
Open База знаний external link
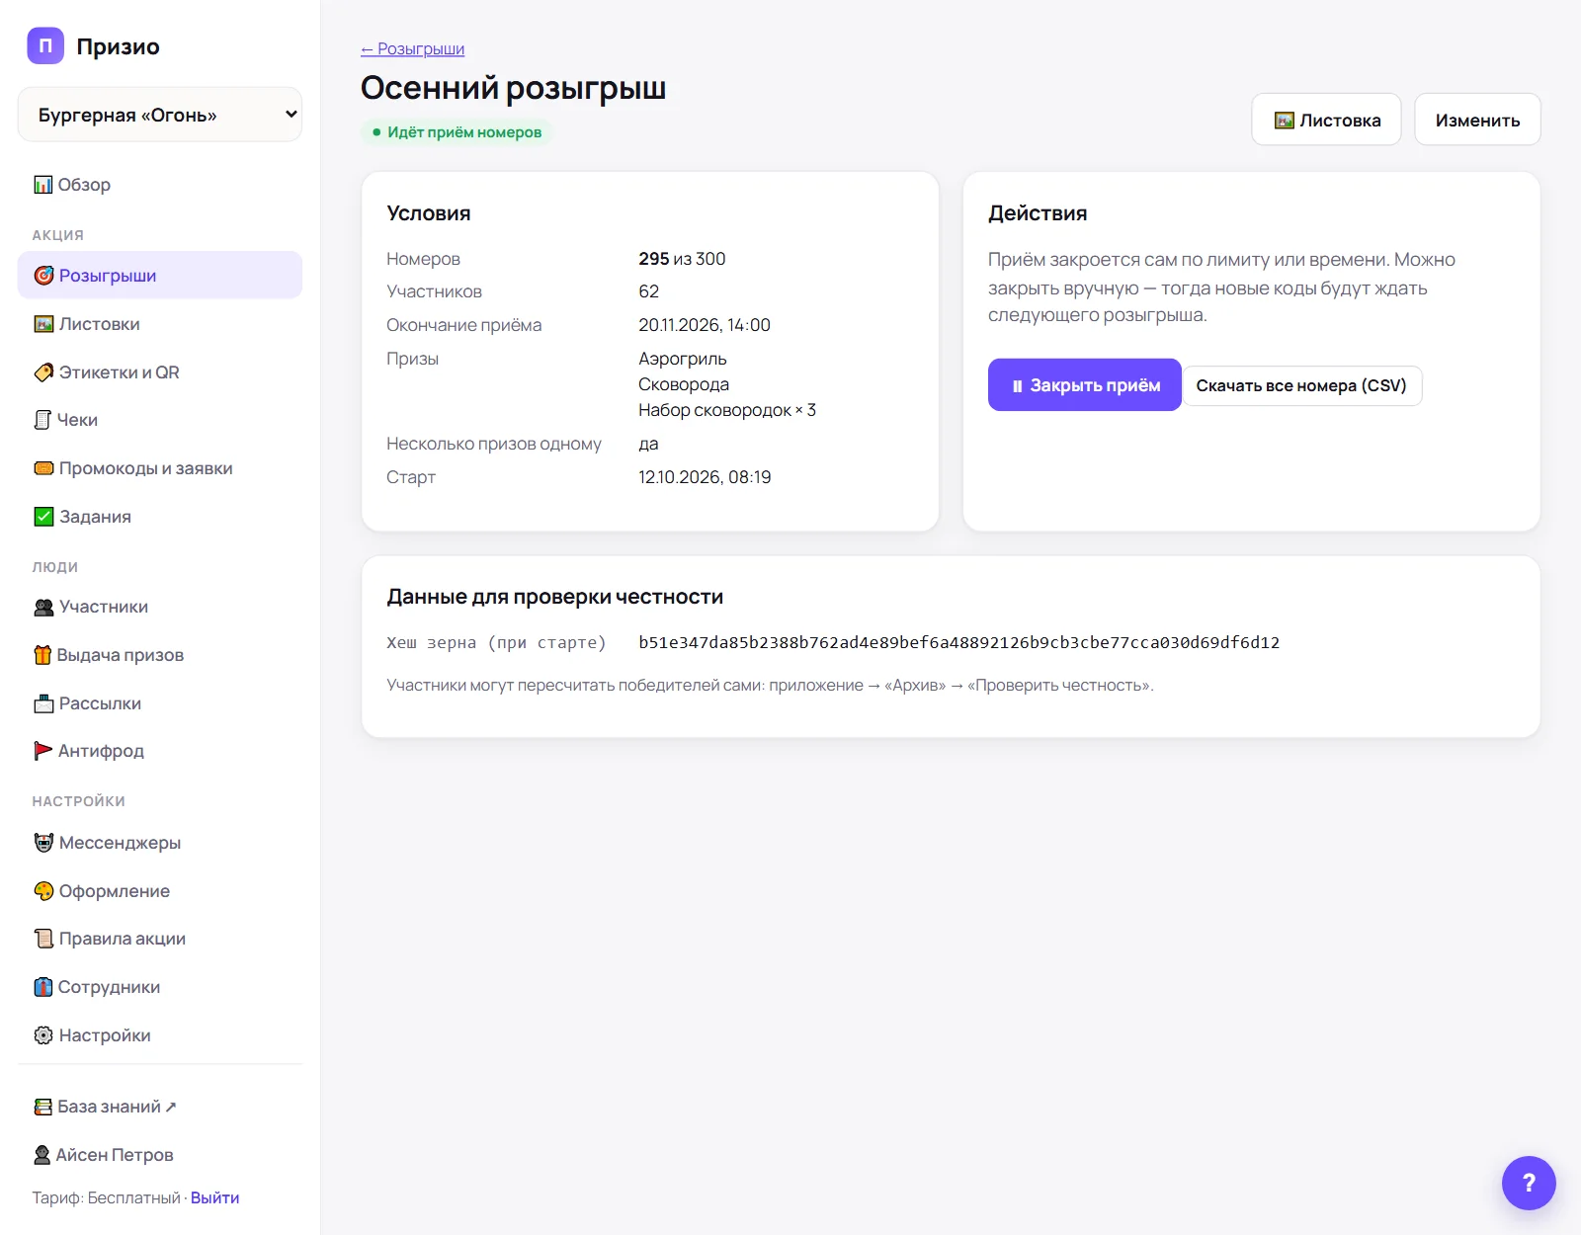160,1107
